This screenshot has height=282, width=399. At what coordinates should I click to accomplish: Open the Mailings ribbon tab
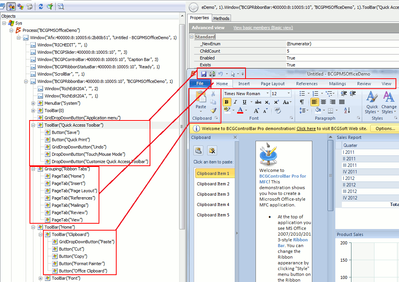click(337, 84)
